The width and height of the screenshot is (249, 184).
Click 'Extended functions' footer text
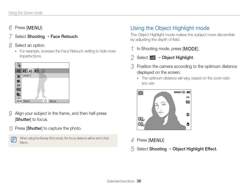pyautogui.click(x=121, y=181)
